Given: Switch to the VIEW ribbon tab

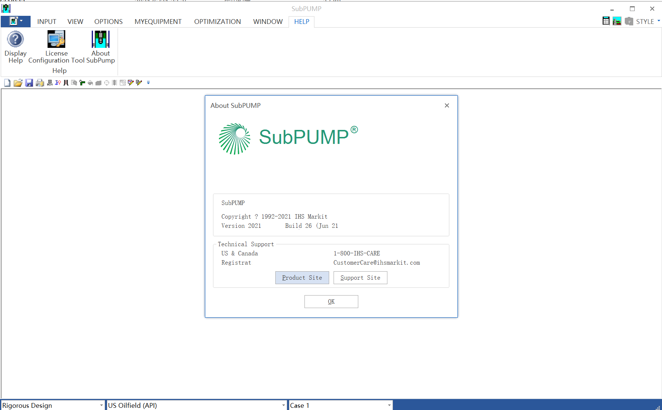Looking at the screenshot, I should pos(75,22).
